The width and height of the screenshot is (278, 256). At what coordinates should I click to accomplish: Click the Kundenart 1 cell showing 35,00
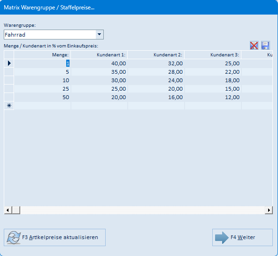pos(99,72)
